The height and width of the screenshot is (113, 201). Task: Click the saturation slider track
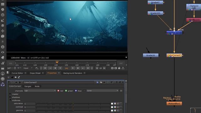click(73, 104)
